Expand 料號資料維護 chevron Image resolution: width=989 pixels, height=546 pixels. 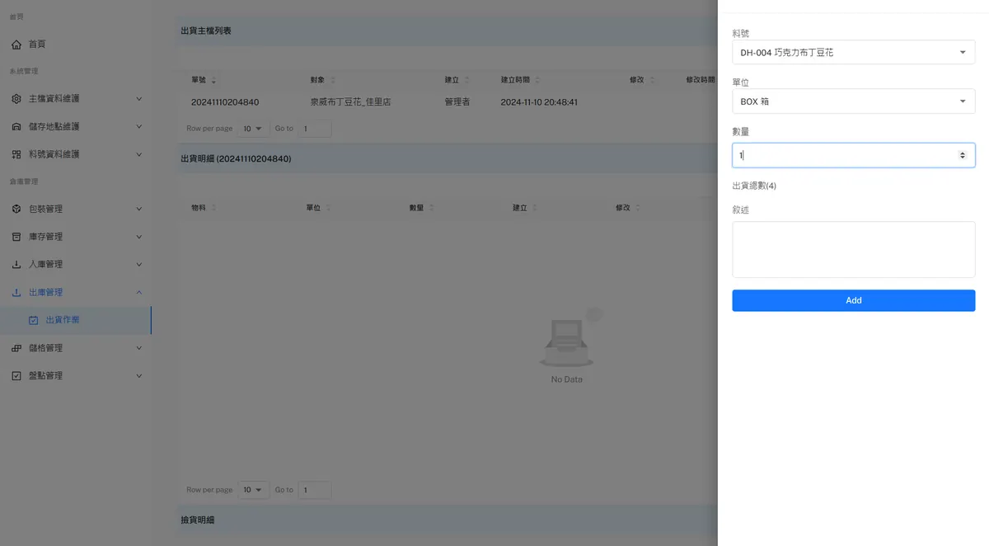(x=138, y=154)
